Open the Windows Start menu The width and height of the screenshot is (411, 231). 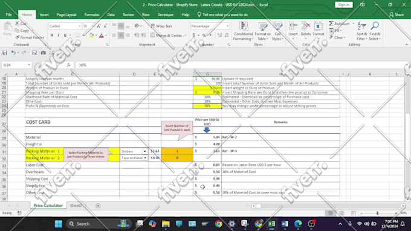tap(59, 224)
